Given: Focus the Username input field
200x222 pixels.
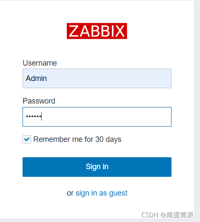Looking at the screenshot, I should click(97, 78).
